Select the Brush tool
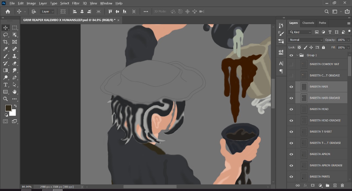 click(x=5, y=56)
